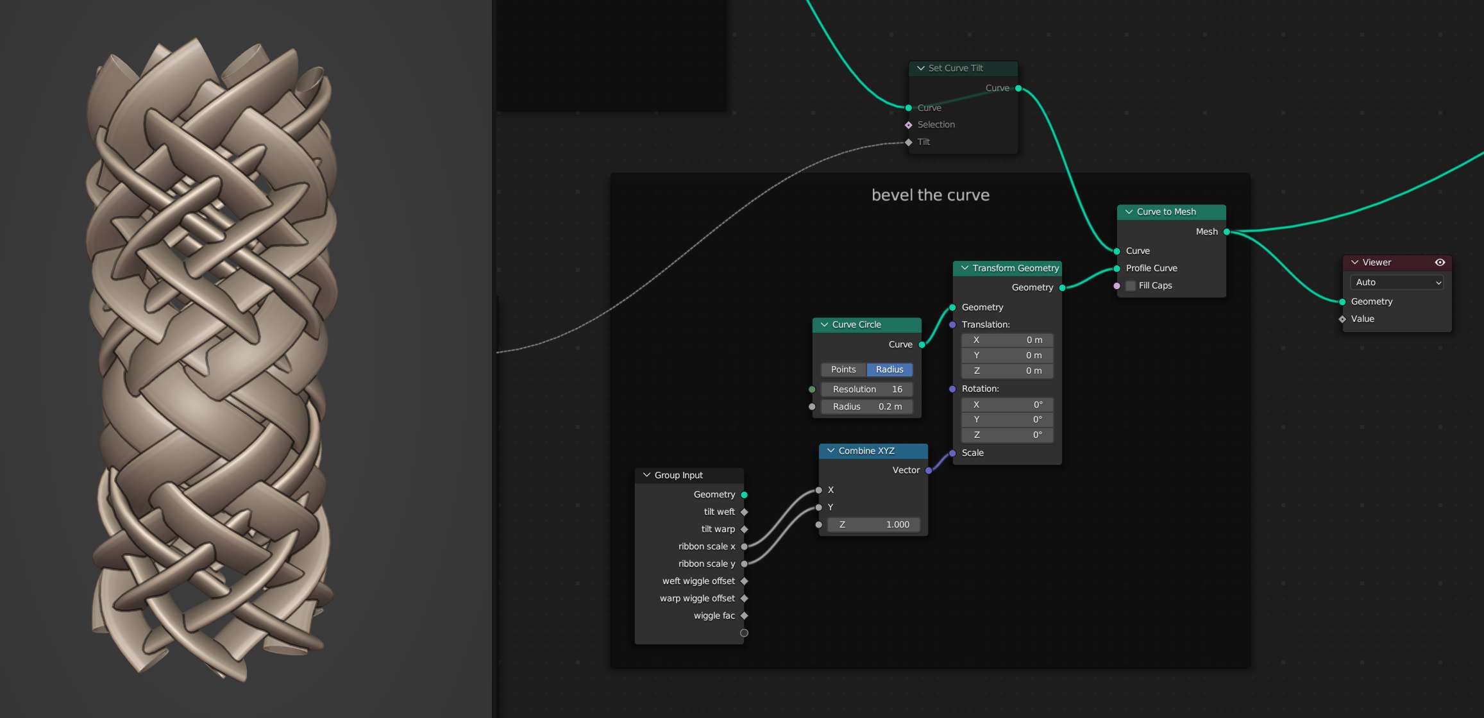Click the Translation X field

(1008, 340)
